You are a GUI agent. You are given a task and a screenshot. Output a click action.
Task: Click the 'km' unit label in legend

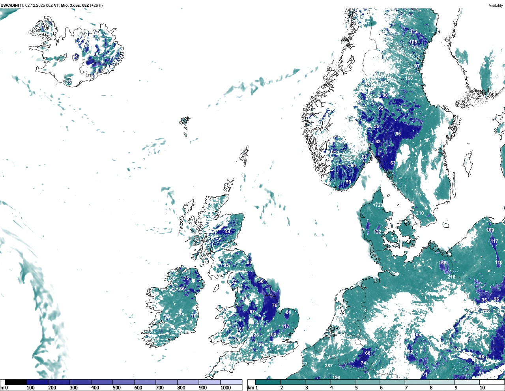tap(251, 388)
